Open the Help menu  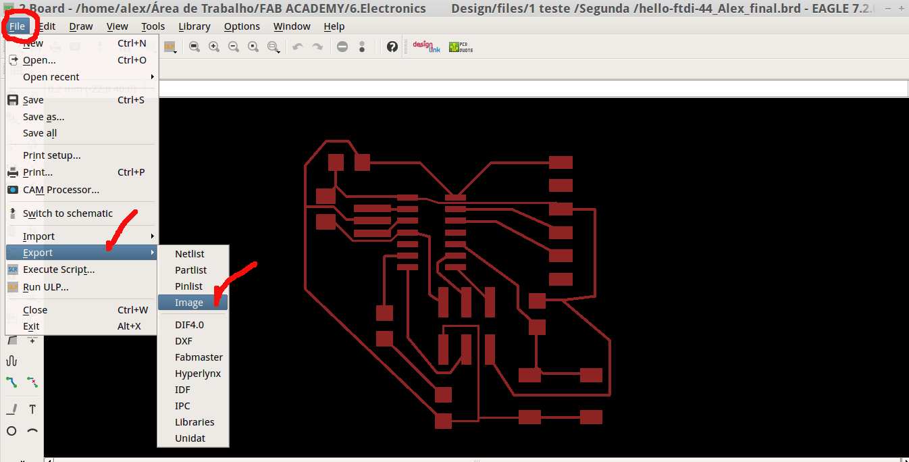(x=334, y=26)
